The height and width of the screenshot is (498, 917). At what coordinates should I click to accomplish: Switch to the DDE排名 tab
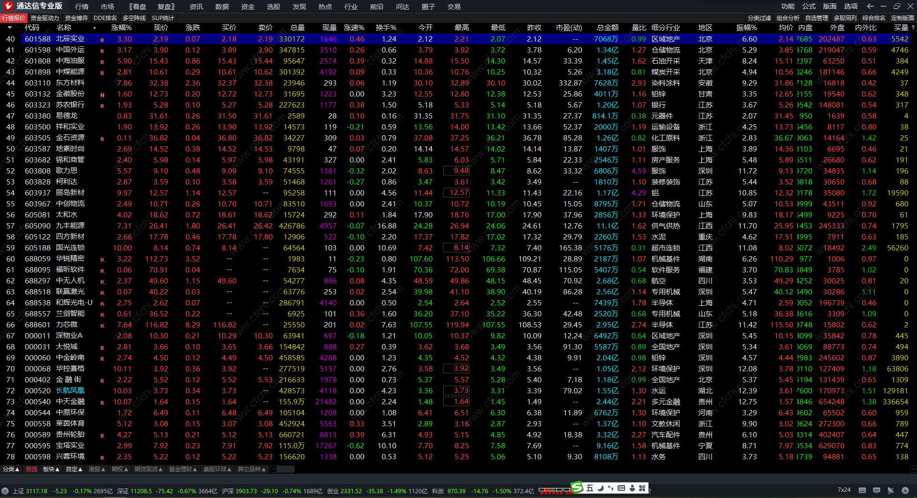click(x=105, y=18)
